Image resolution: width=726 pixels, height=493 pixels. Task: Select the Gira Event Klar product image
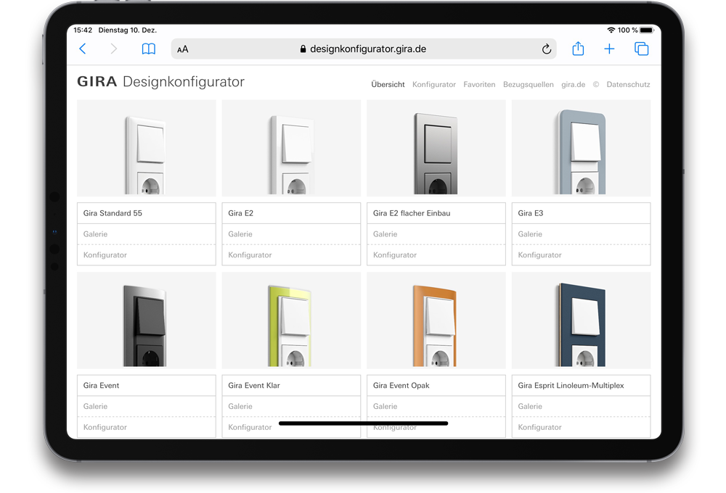291,320
